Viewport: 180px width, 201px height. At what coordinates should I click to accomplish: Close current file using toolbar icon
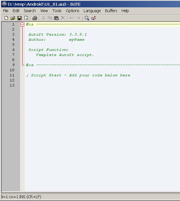pos(26,18)
